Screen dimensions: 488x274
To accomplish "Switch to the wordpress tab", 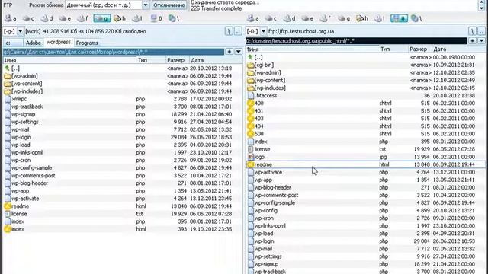I will point(58,43).
